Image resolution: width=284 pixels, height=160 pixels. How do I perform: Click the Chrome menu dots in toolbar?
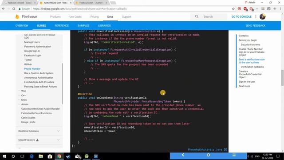[x=281, y=9]
